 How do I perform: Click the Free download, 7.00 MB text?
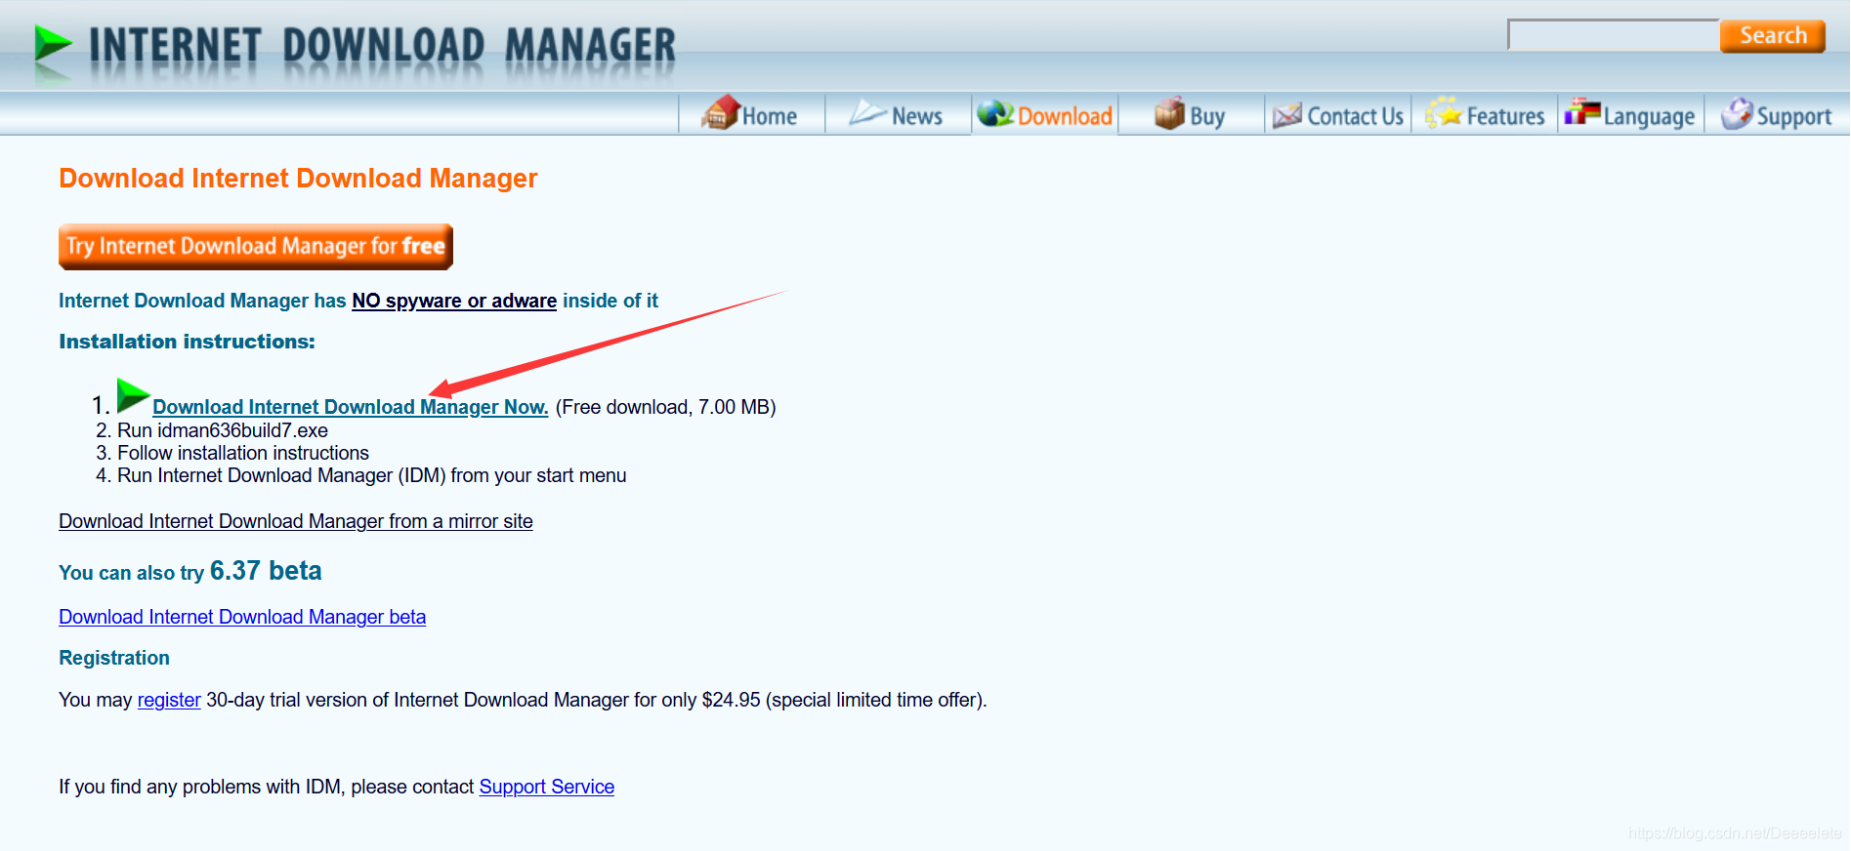[666, 407]
